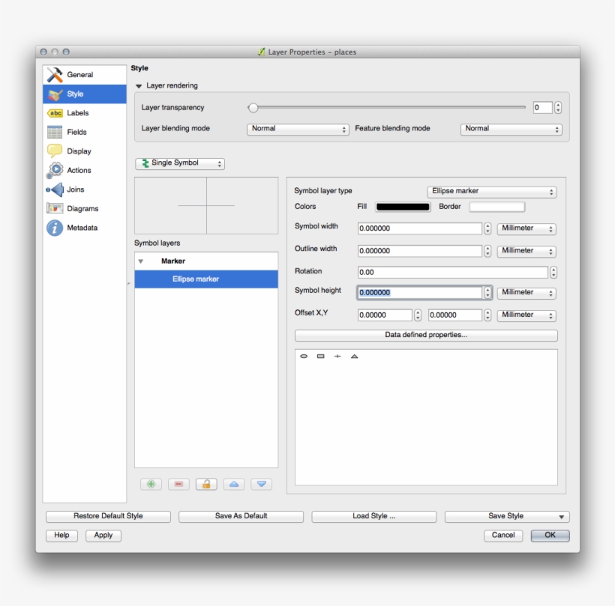Open the Symbol layer type dropdown

pos(492,192)
